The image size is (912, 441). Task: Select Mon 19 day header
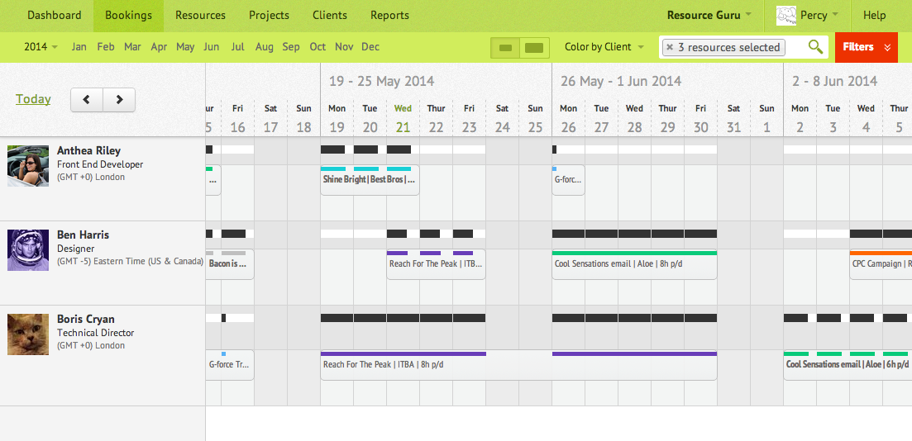[x=337, y=119]
